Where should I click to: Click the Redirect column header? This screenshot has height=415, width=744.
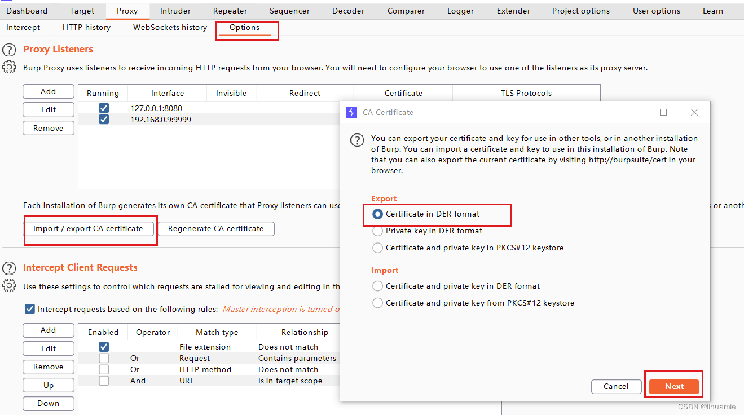pyautogui.click(x=305, y=93)
